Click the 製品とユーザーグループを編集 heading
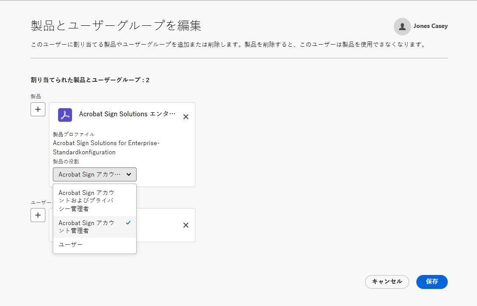Screen dimensions: 477x306 116,25
